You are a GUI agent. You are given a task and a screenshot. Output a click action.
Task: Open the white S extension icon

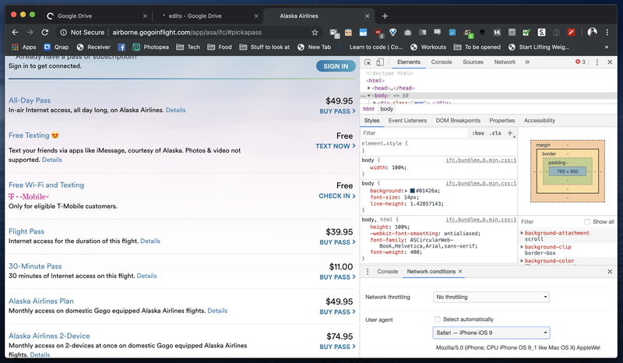541,32
